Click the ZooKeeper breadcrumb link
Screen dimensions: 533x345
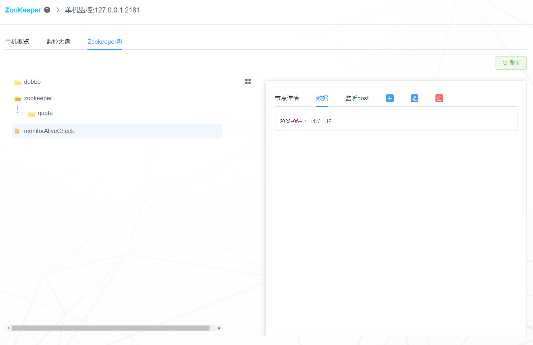point(23,10)
